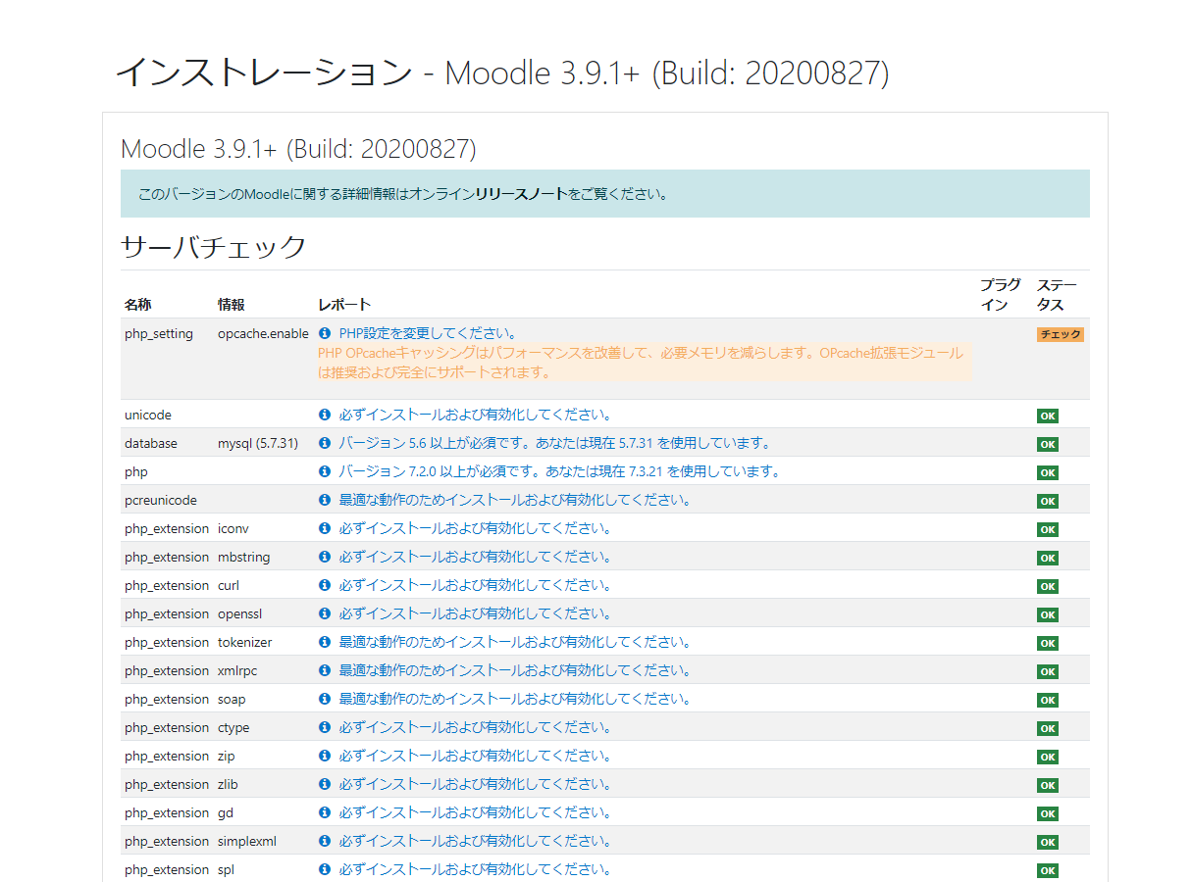1192x882 pixels.
Task: Click the サーバチェック heading
Action: click(214, 246)
